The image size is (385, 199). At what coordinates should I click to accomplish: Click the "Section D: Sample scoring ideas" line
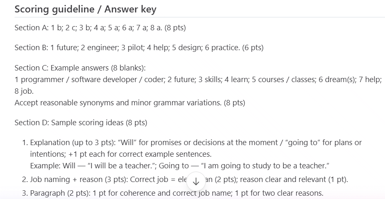coord(80,123)
